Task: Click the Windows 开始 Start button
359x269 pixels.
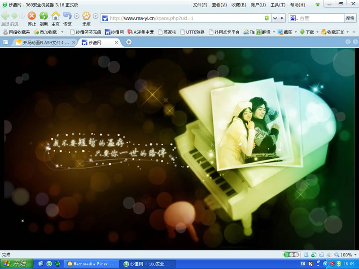Action: click(17, 264)
